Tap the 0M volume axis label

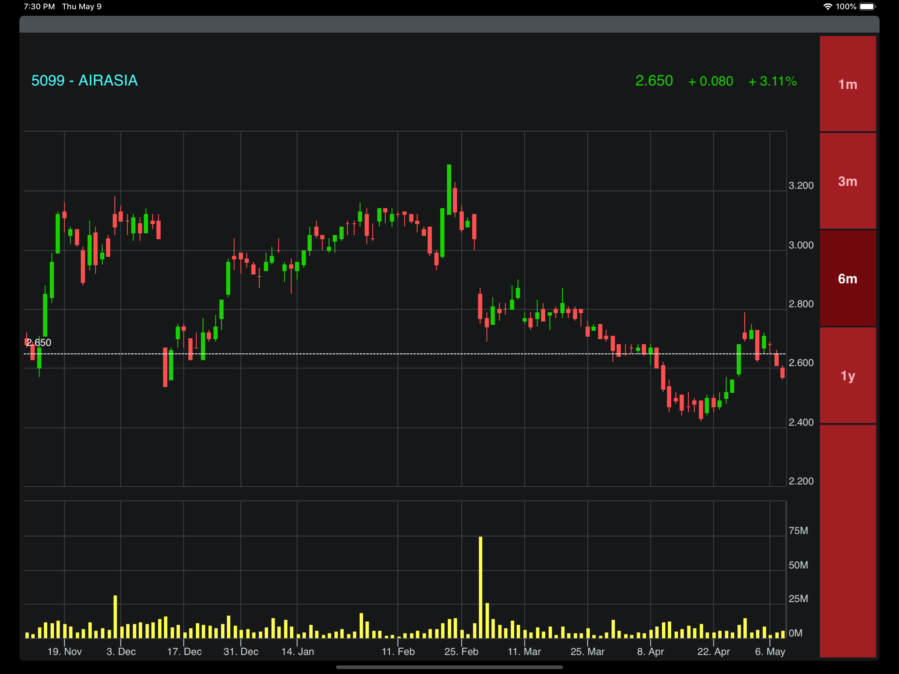[x=795, y=633]
